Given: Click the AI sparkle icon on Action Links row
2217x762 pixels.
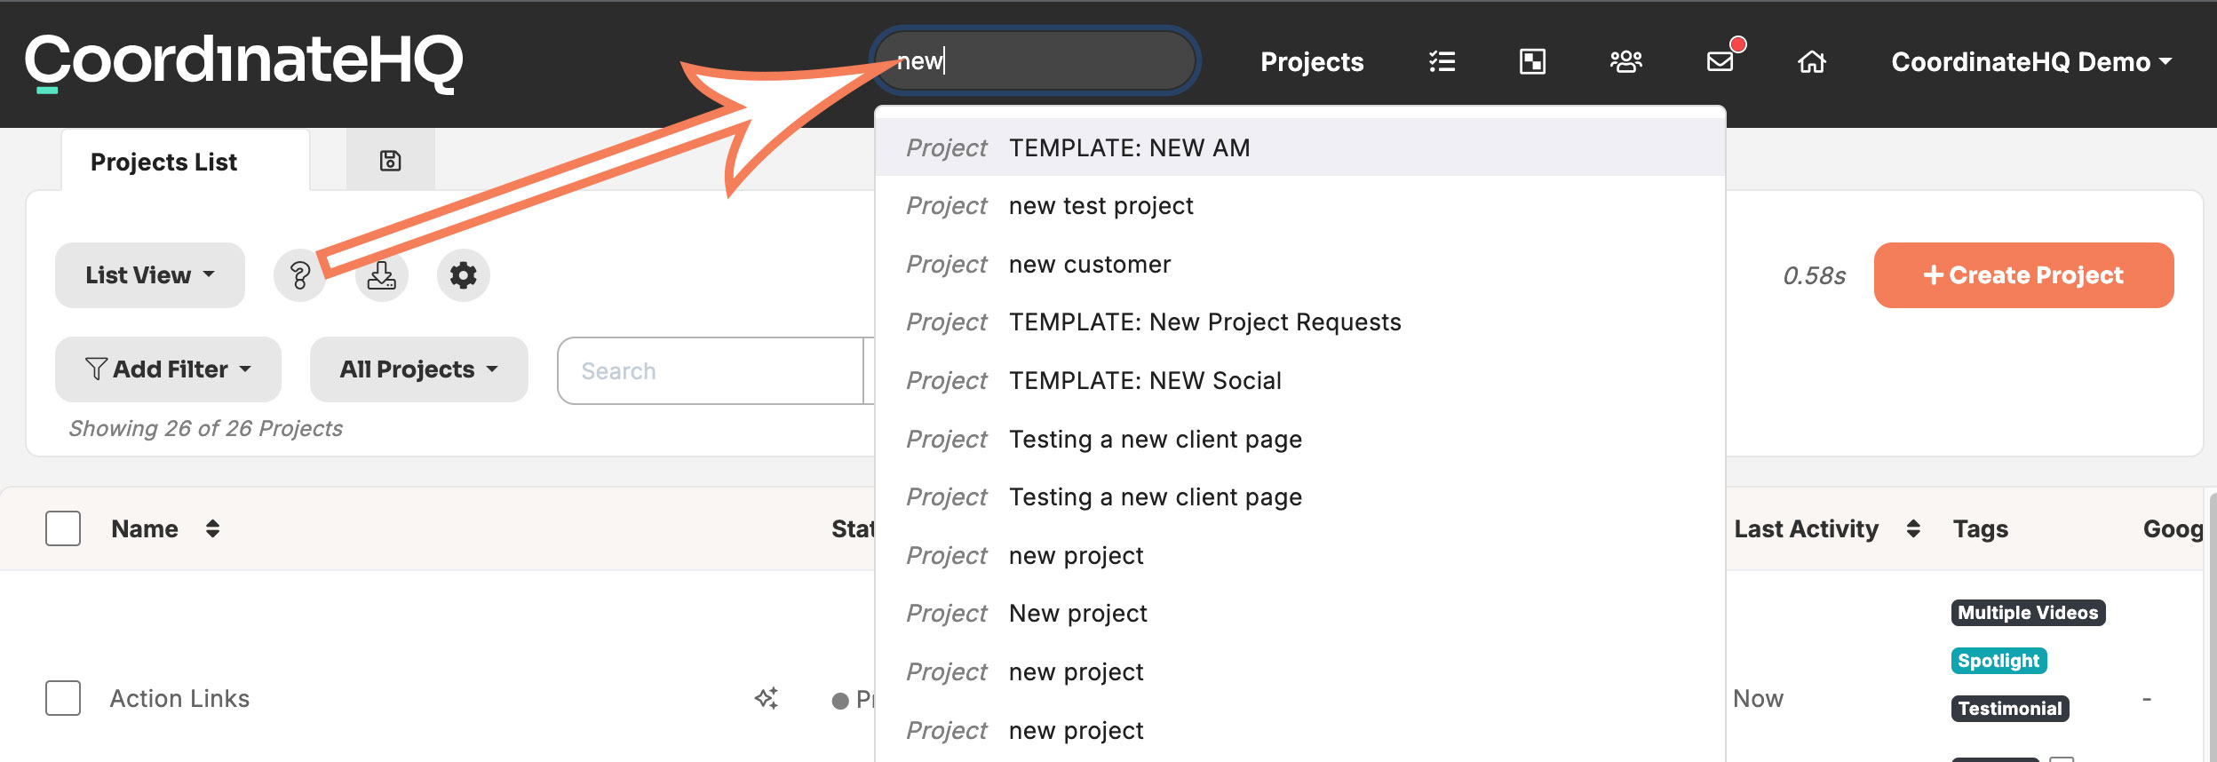Looking at the screenshot, I should pos(767,698).
